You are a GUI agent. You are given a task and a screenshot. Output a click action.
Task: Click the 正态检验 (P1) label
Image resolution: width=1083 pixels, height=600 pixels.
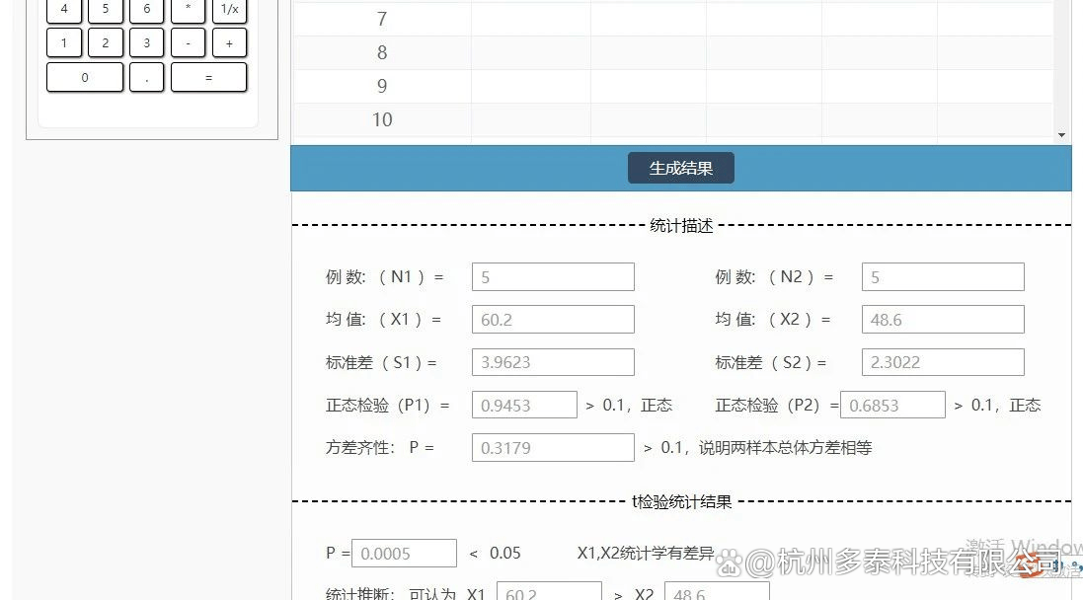(387, 406)
